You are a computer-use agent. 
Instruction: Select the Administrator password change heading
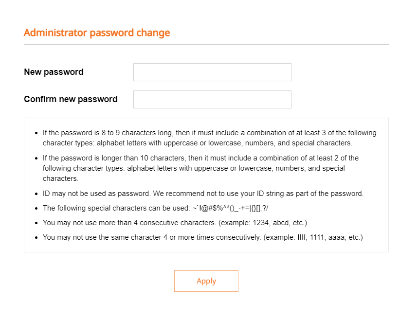[x=97, y=33]
